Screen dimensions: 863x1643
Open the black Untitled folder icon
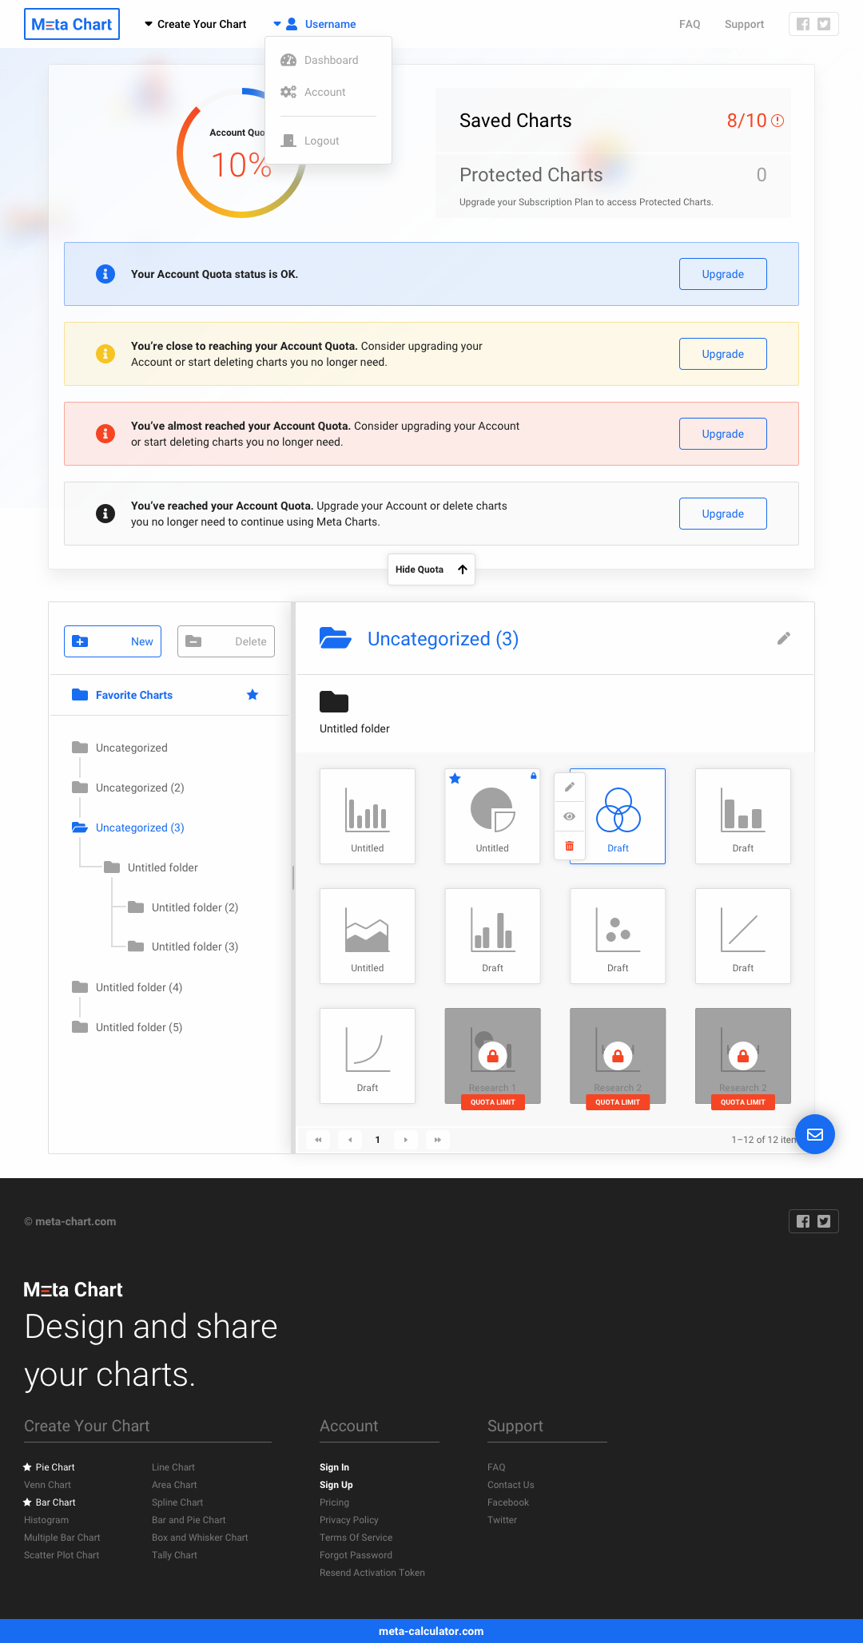(x=334, y=702)
